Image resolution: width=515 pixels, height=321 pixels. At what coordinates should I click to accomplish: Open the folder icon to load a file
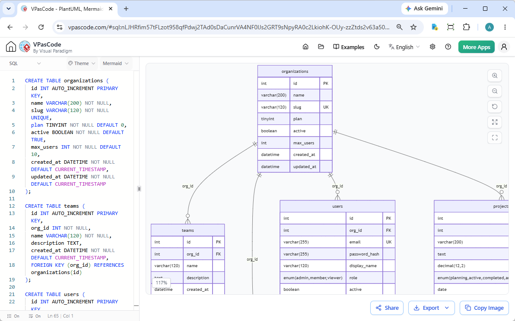(321, 47)
